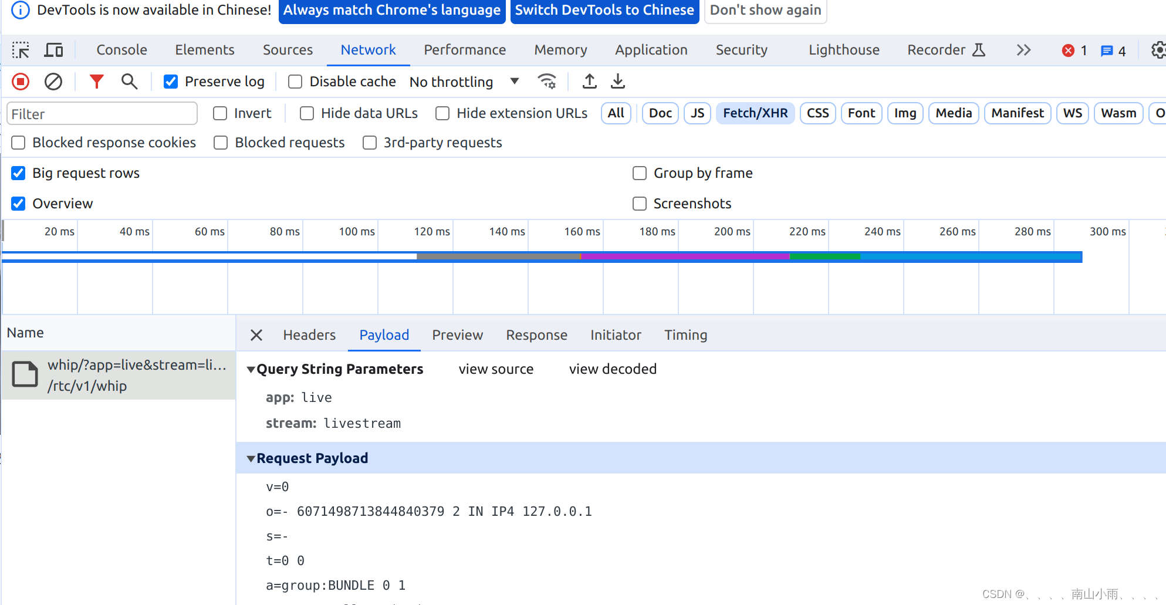Select the All filter chip

pyautogui.click(x=616, y=113)
